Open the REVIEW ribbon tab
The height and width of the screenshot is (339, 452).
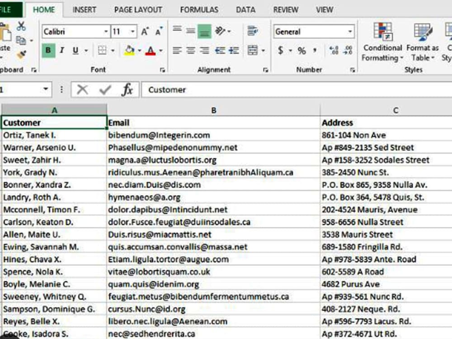(285, 9)
